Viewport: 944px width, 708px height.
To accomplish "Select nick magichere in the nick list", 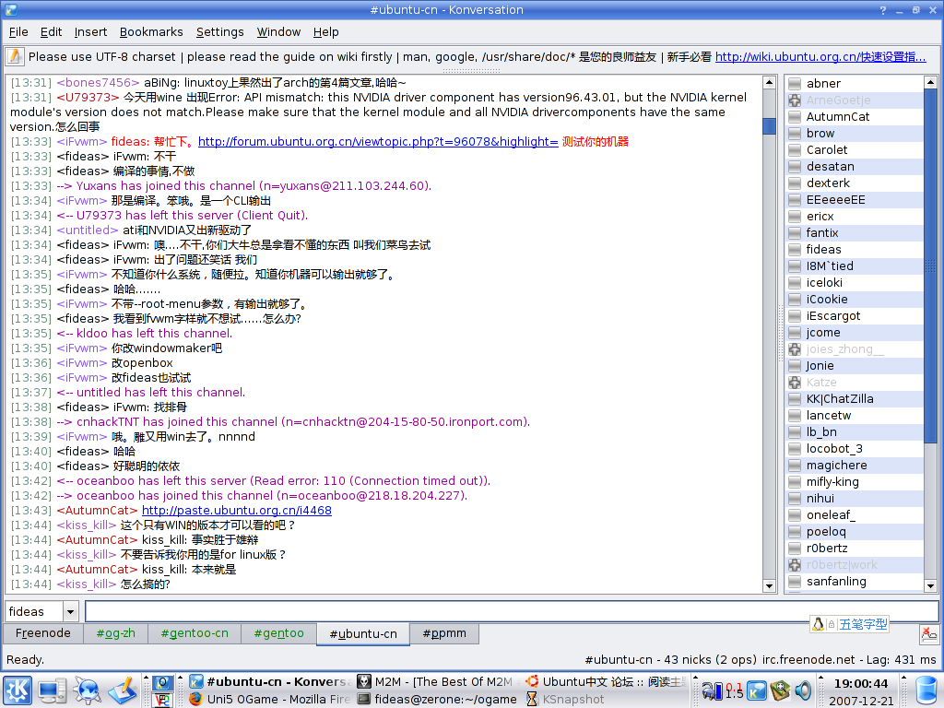I will pyautogui.click(x=854, y=466).
